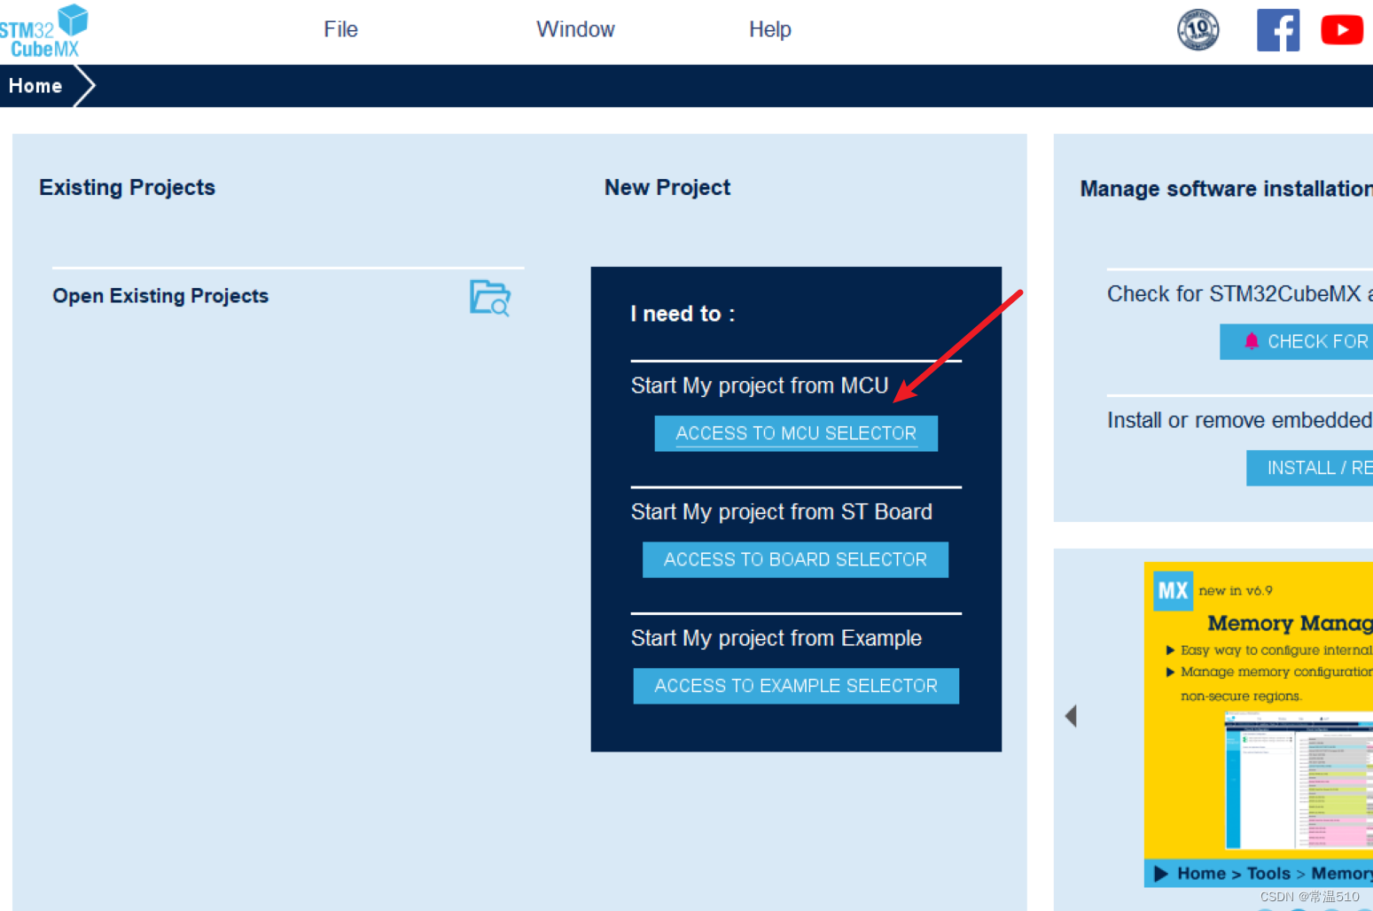Click 'Manage software installations' heading
The height and width of the screenshot is (911, 1373).
(1226, 189)
